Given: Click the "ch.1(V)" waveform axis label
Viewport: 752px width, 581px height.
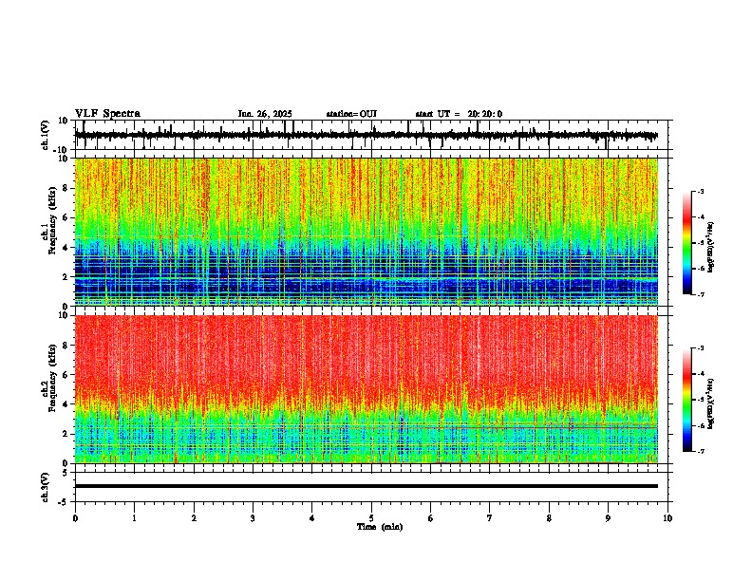Looking at the screenshot, I should pyautogui.click(x=46, y=135).
